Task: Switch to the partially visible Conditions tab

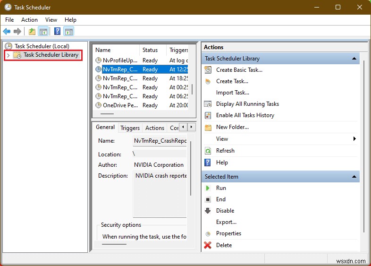Action: pos(174,128)
